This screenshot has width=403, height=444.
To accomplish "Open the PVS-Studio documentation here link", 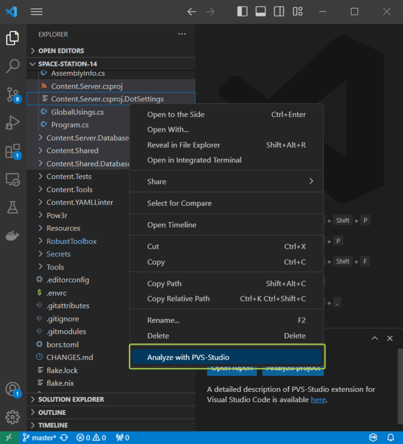I will [x=319, y=398].
